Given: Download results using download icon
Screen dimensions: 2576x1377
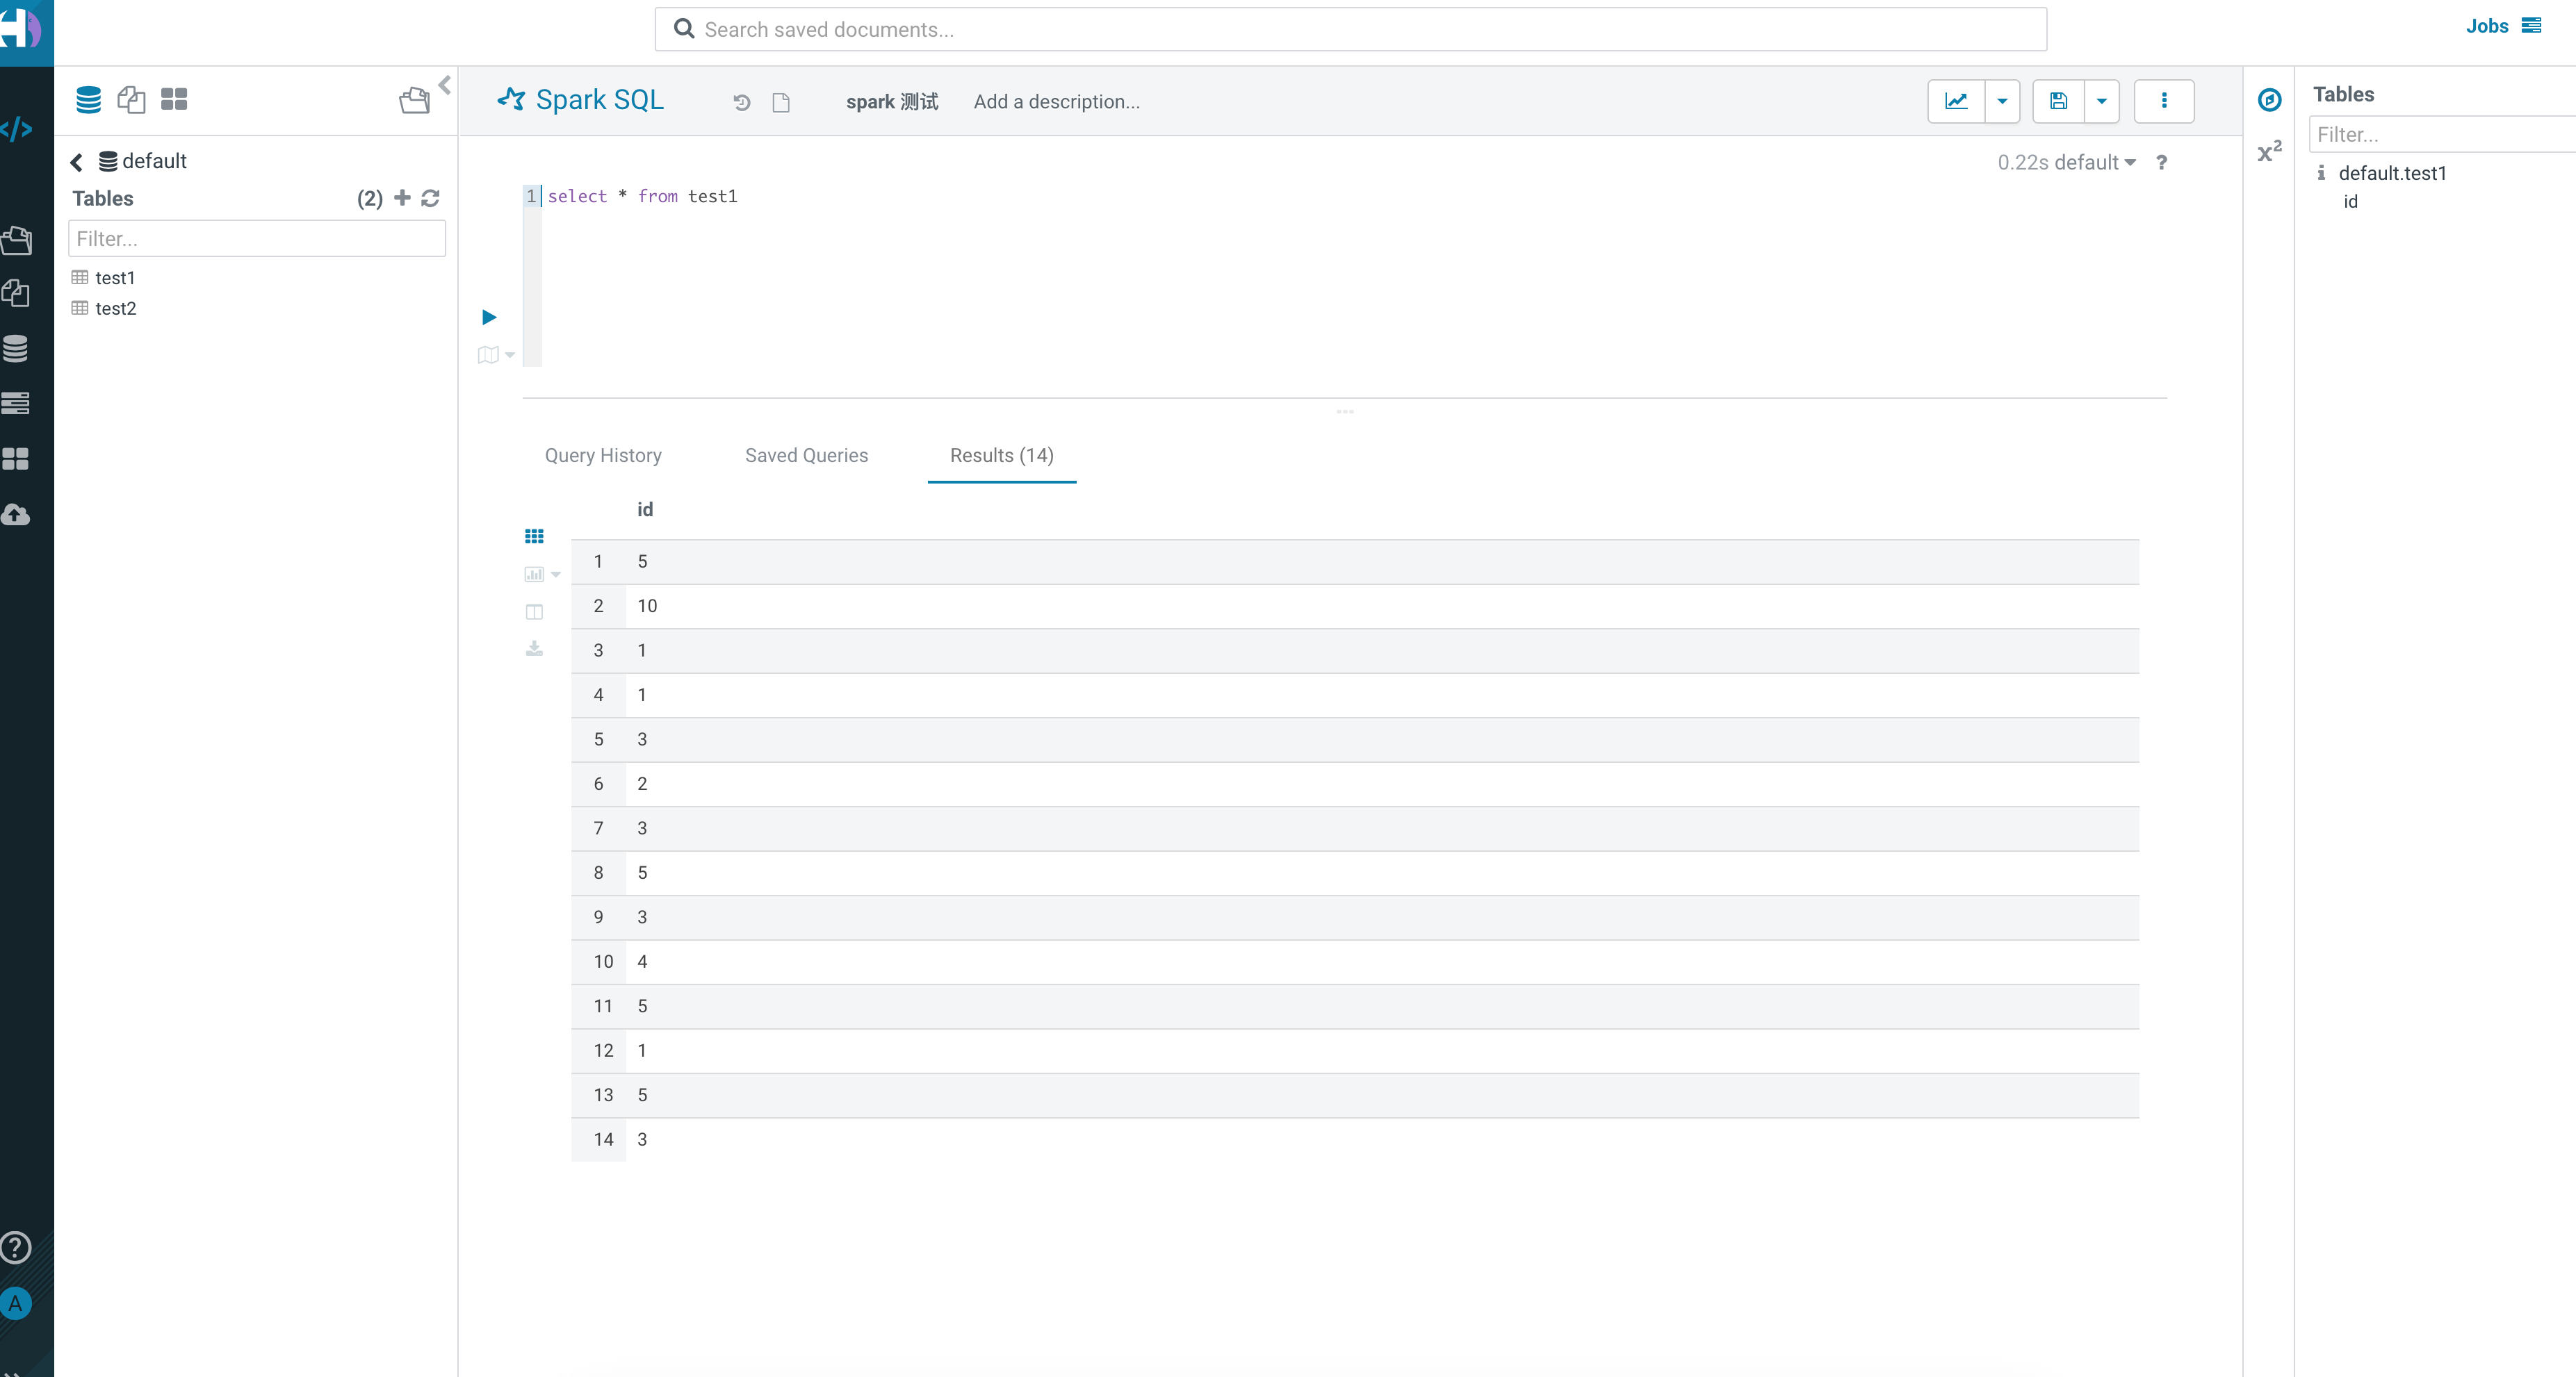Looking at the screenshot, I should [534, 648].
